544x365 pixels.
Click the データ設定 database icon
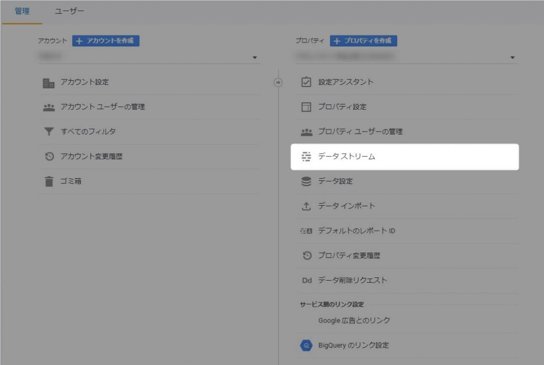(x=306, y=181)
